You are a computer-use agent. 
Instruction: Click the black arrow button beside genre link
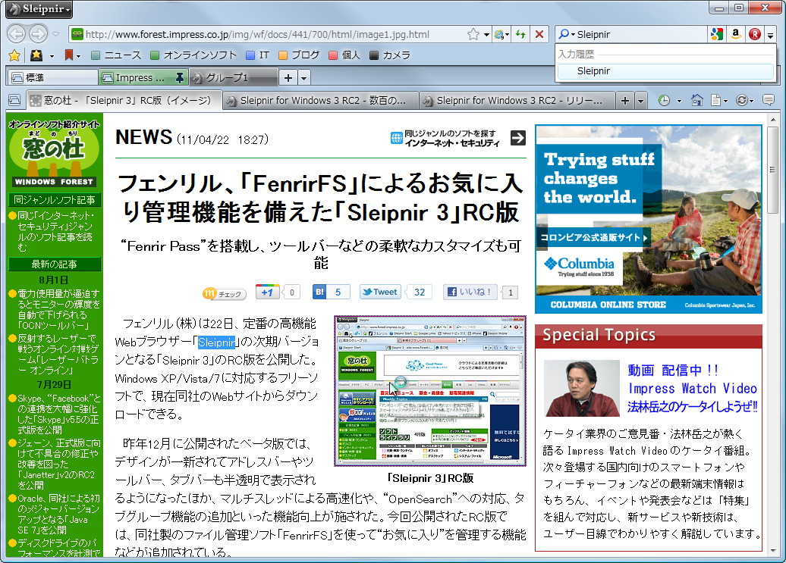pyautogui.click(x=518, y=138)
